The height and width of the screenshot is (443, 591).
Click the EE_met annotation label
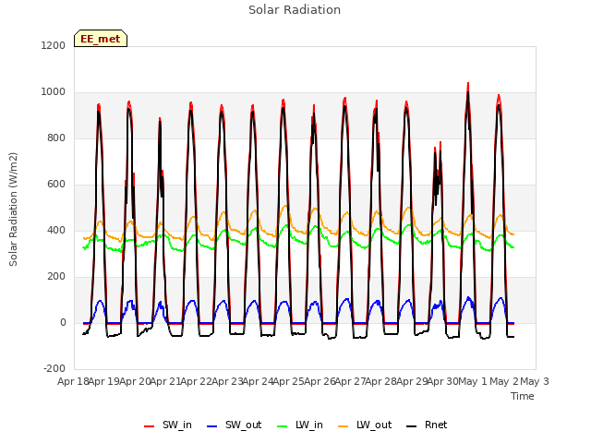(101, 39)
